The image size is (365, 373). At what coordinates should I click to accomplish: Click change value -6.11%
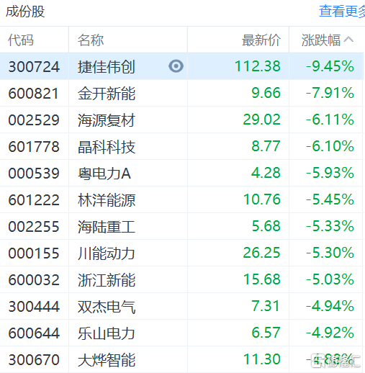(x=330, y=120)
